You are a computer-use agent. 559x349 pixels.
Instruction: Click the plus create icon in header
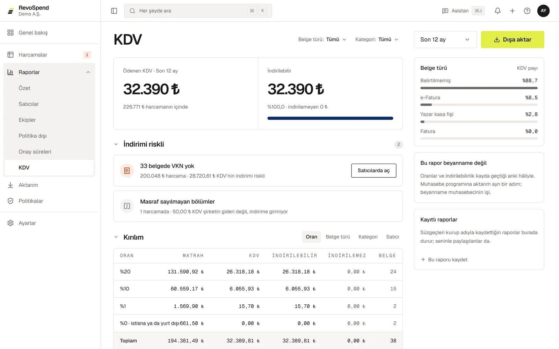(512, 11)
